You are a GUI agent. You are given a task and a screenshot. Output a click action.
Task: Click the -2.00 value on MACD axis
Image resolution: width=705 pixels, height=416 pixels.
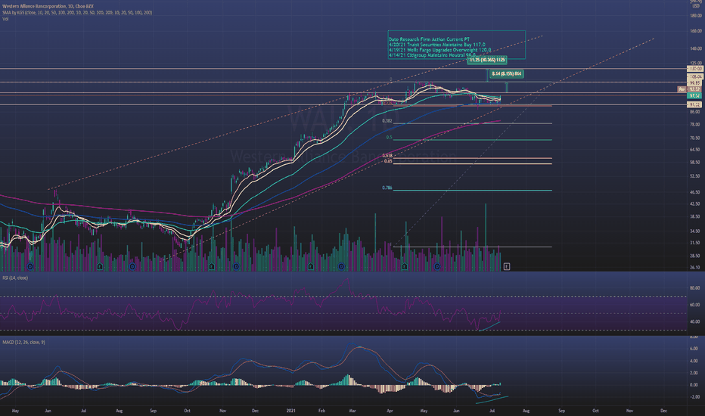click(696, 397)
